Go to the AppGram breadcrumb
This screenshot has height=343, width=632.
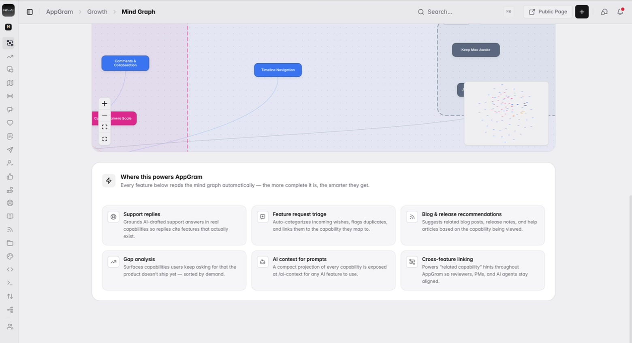60,12
